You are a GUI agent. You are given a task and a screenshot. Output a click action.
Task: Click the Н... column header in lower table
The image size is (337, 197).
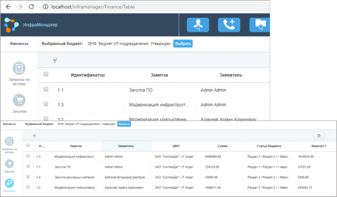click(41, 146)
